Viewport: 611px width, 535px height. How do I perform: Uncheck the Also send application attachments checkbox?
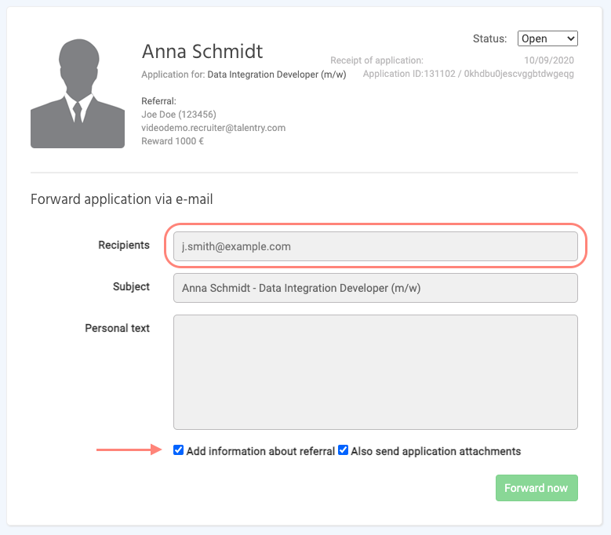[343, 451]
